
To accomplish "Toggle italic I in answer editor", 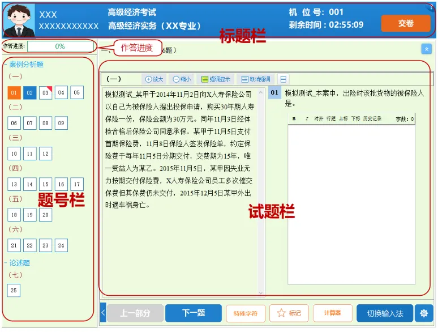I will [x=307, y=118].
